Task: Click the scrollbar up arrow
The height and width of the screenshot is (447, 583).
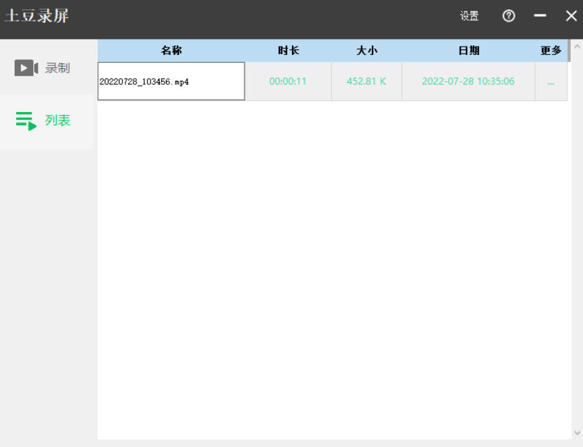Action: point(576,46)
